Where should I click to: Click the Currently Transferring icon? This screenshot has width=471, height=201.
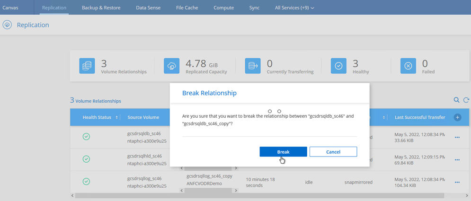[253, 66]
